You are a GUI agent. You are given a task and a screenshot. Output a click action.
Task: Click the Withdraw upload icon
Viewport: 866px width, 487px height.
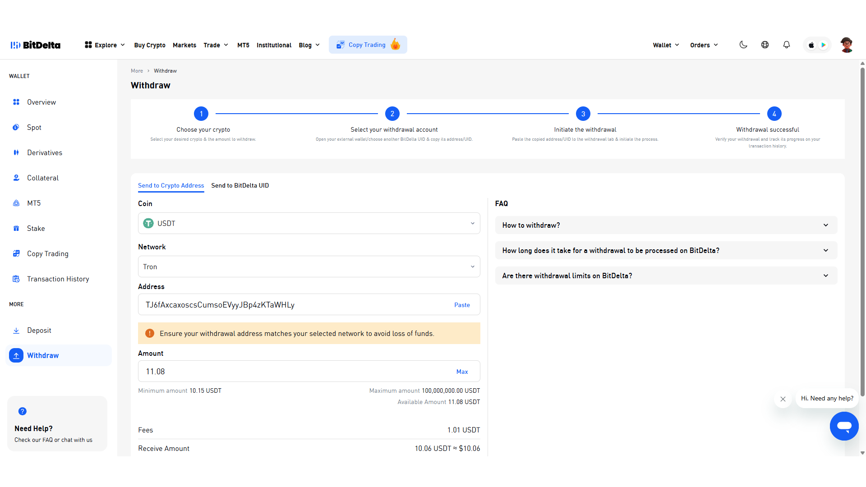16,355
